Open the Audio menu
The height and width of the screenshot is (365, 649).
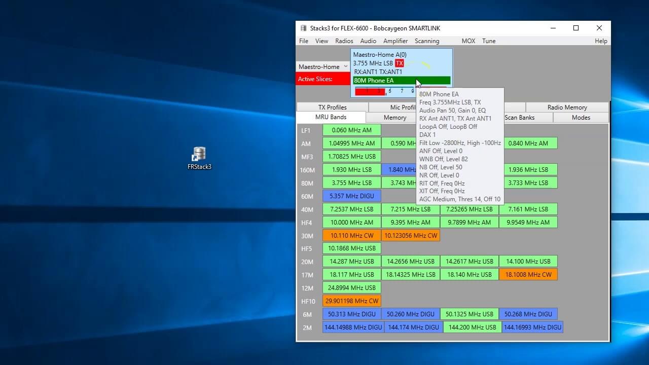coord(368,41)
